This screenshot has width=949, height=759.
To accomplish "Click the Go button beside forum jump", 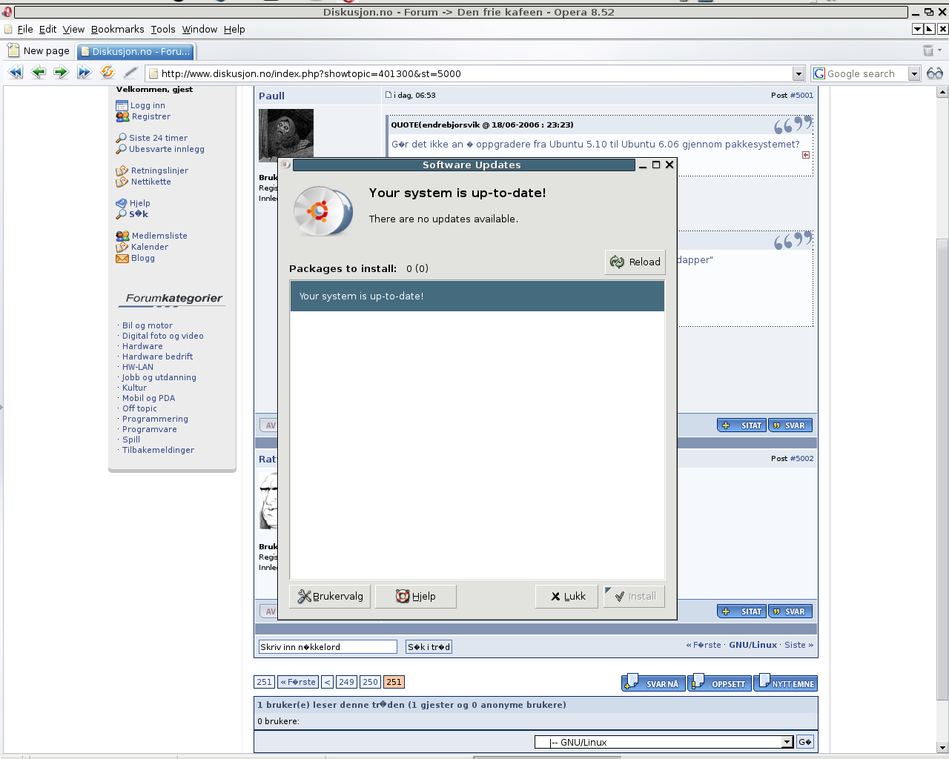I will 805,742.
